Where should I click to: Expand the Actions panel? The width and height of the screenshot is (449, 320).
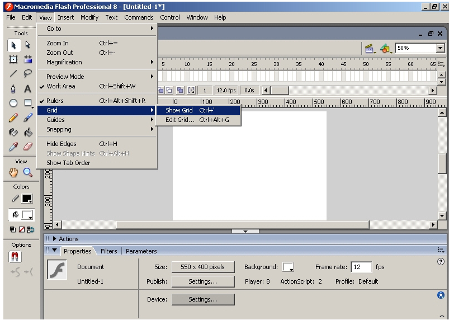click(54, 239)
